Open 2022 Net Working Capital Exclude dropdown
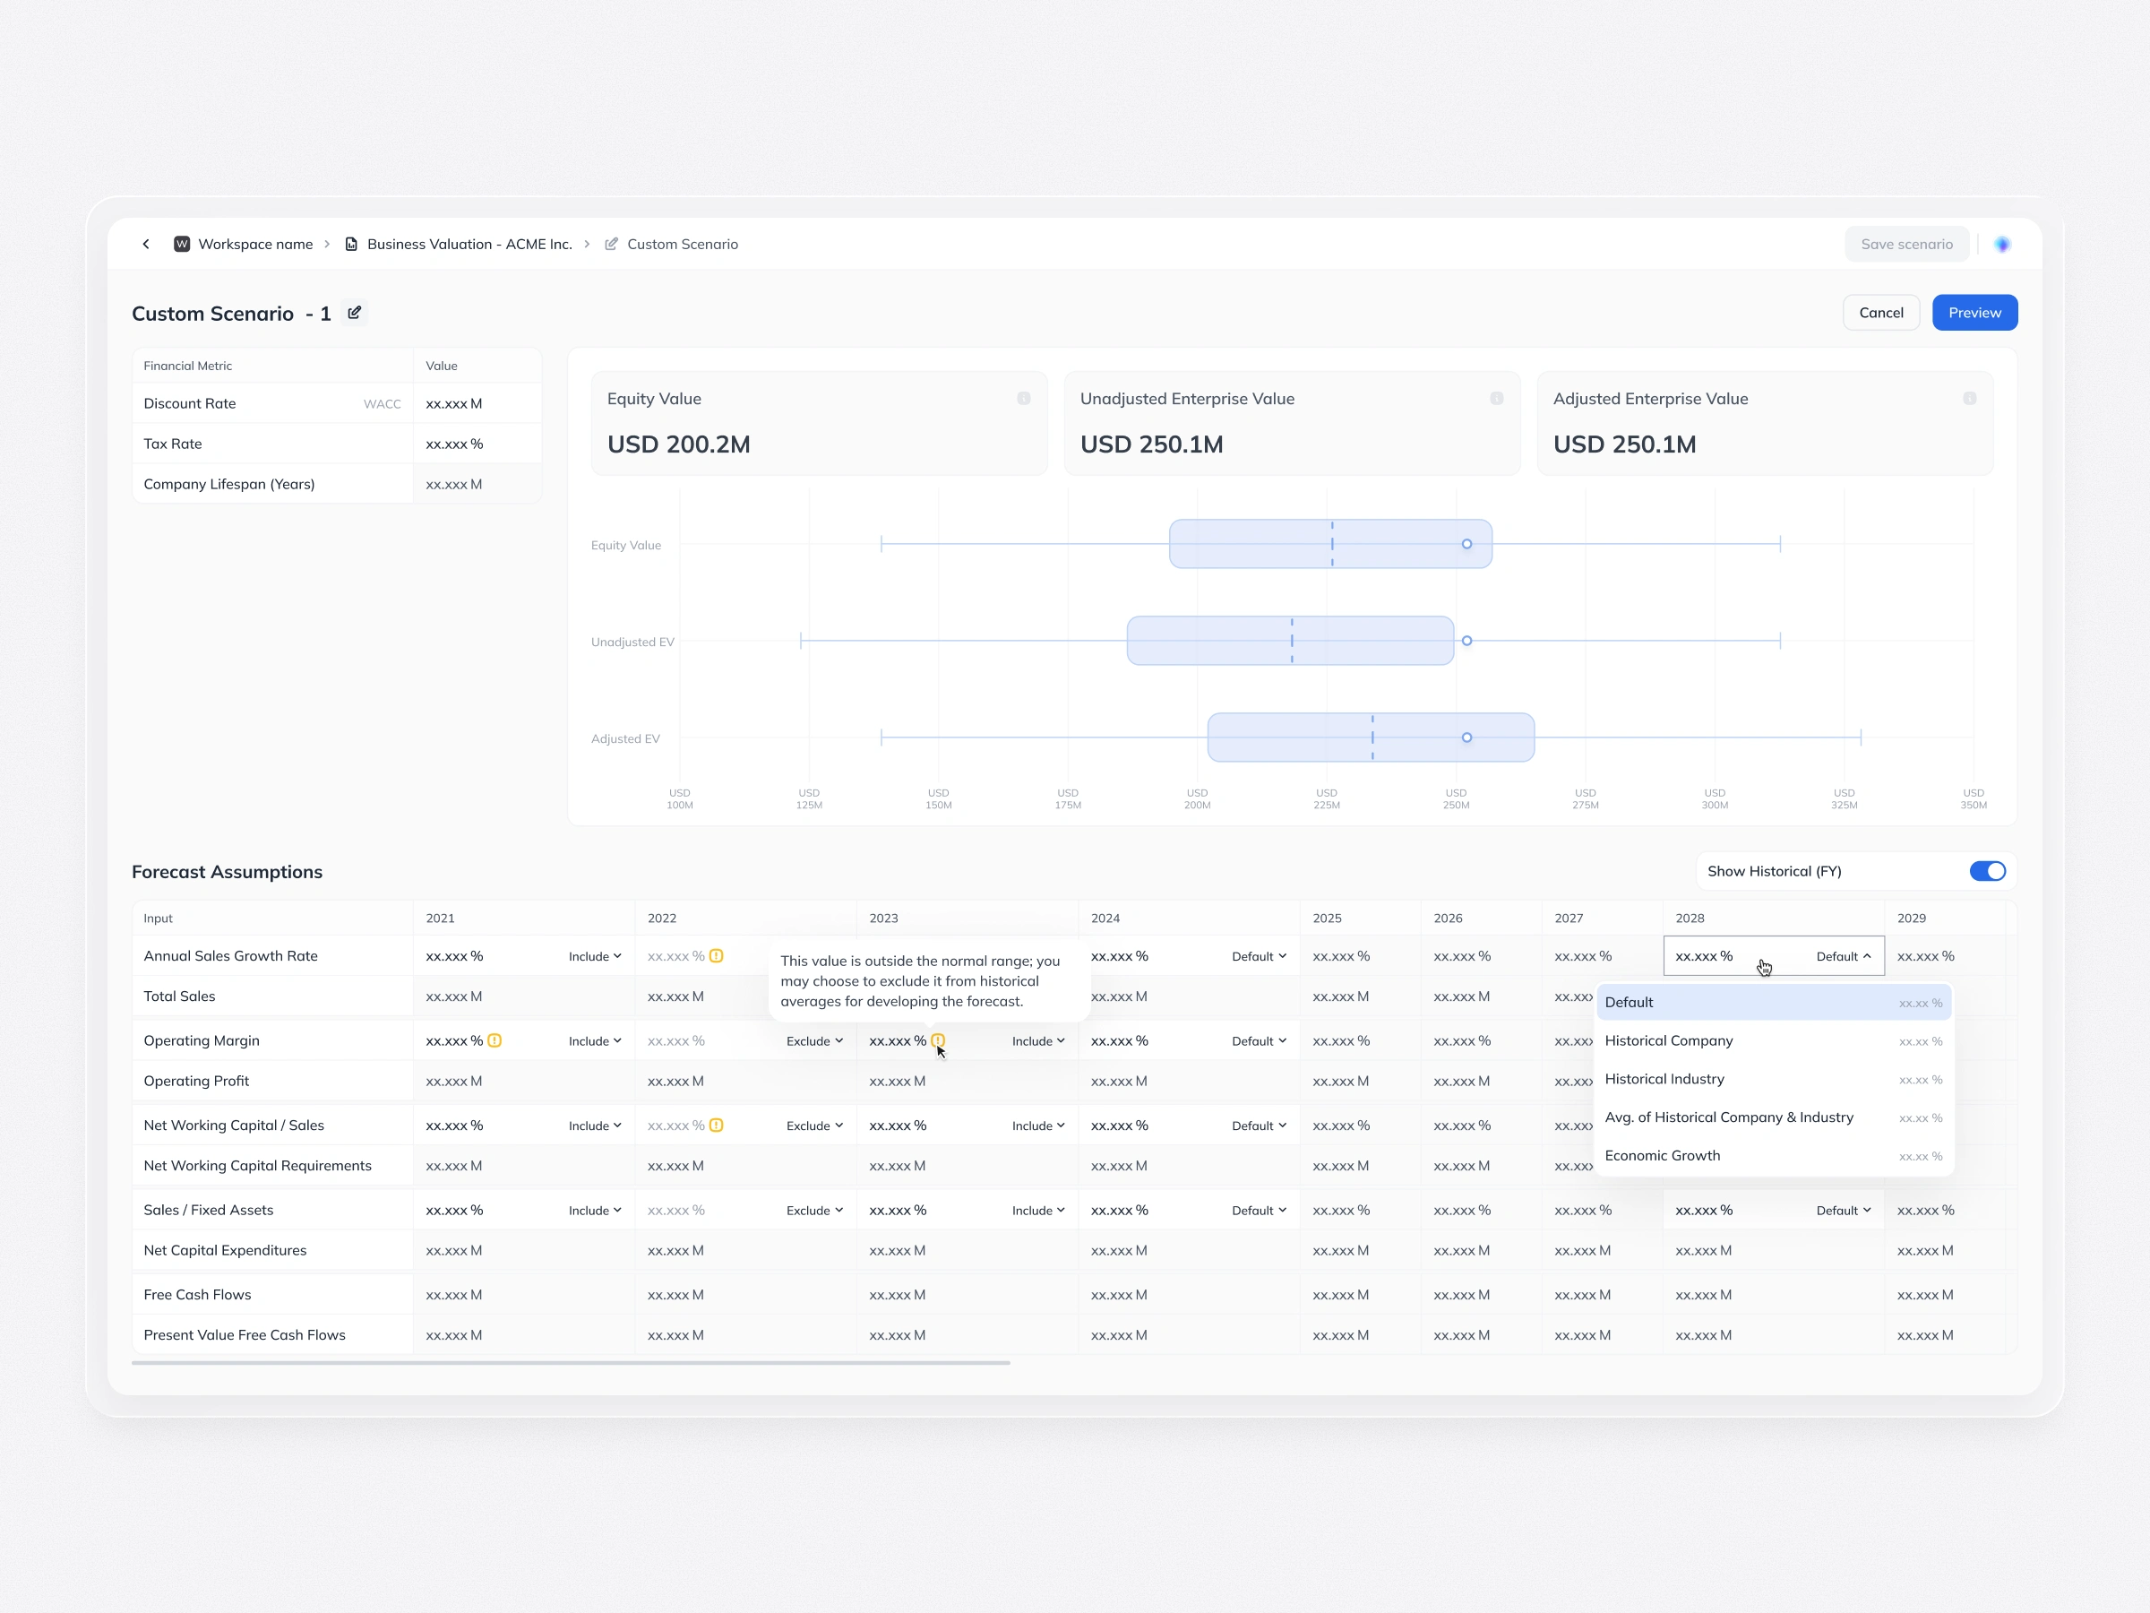Image resolution: width=2150 pixels, height=1613 pixels. point(814,1126)
